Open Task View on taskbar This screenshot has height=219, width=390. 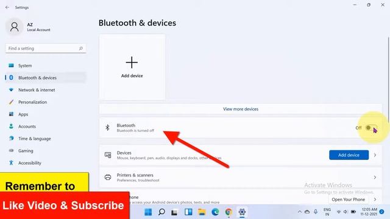(x=175, y=212)
